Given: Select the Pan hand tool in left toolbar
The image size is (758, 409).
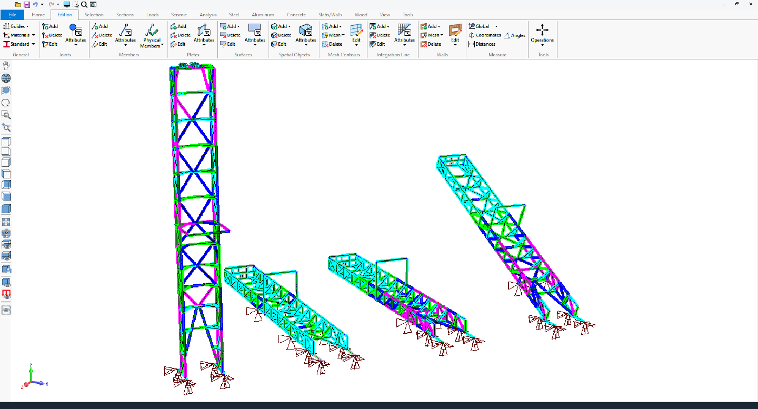Looking at the screenshot, I should pos(6,65).
